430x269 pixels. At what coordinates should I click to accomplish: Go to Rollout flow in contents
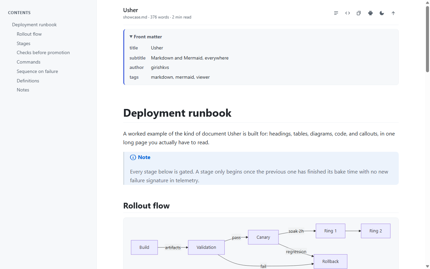click(x=29, y=34)
